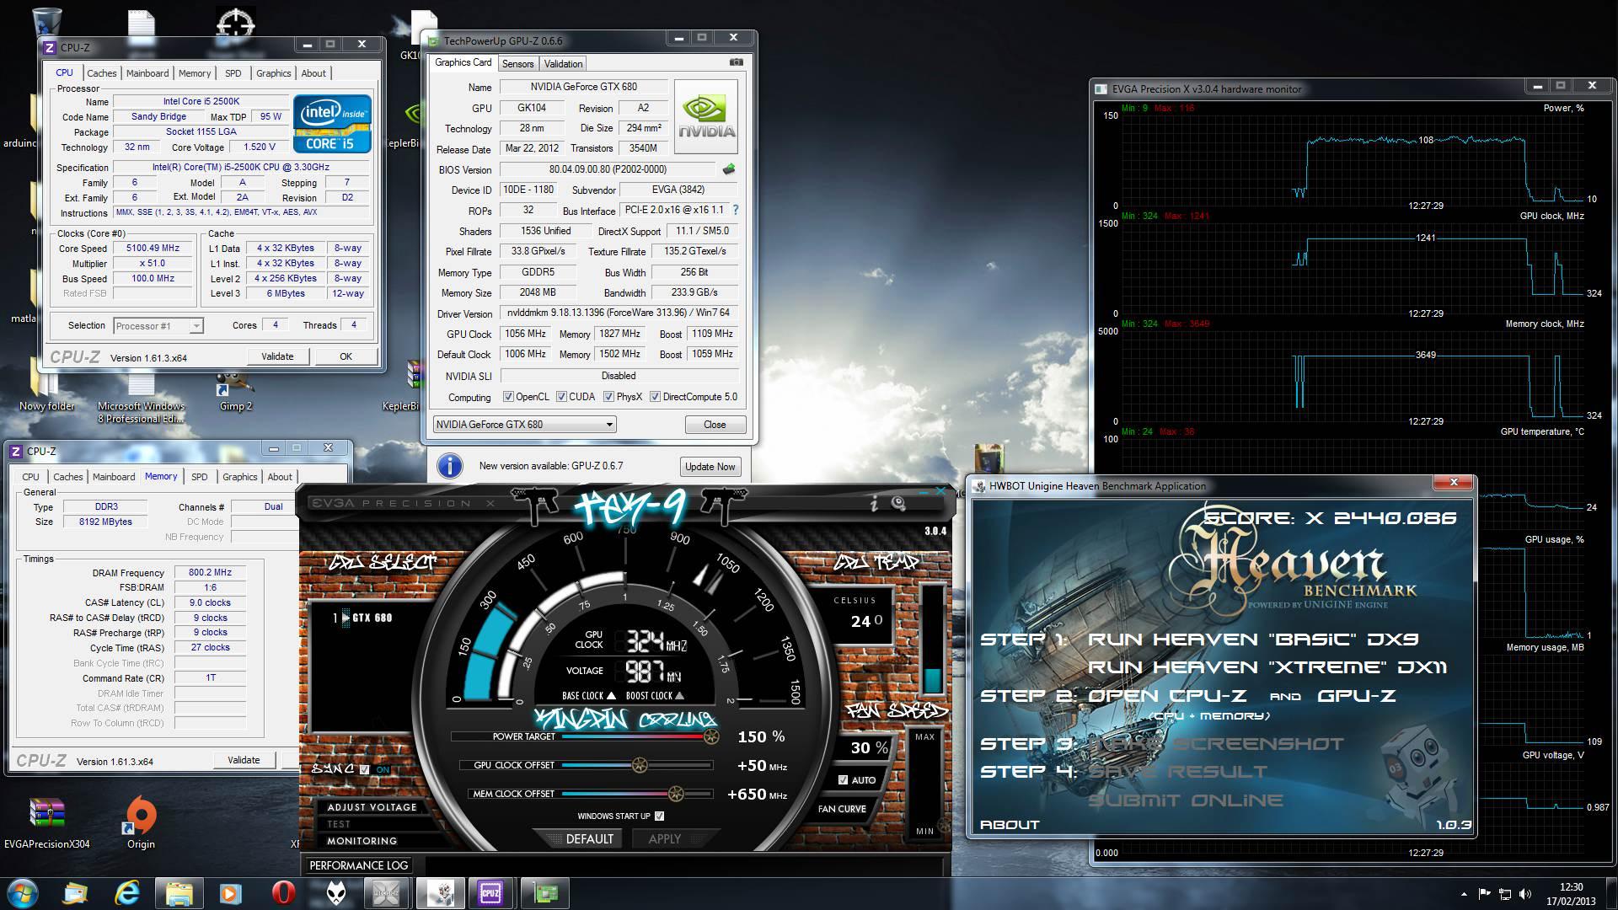Open the Caches tab in top CPU-Z
Viewport: 1618px width, 910px height.
coord(101,73)
